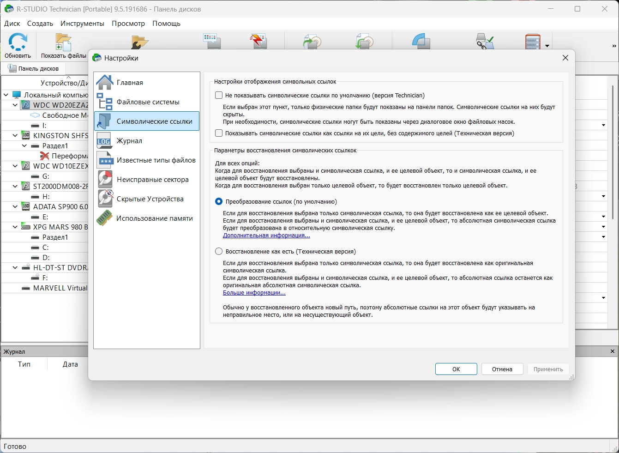Click the Устройство/Диск column header
The image size is (619, 453).
pos(64,83)
